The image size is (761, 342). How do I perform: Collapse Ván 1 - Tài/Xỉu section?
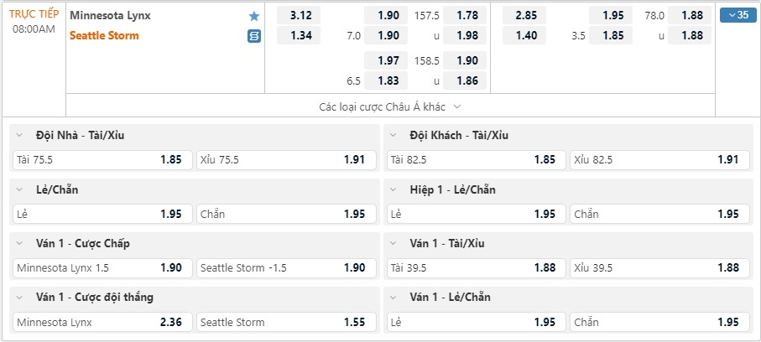[x=394, y=244]
